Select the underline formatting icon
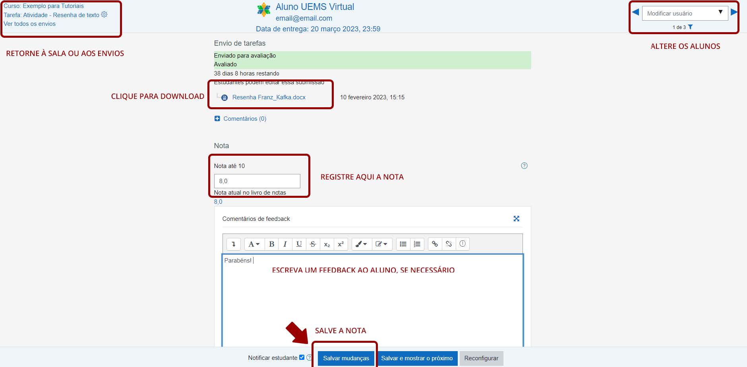The height and width of the screenshot is (367, 747). pos(298,244)
